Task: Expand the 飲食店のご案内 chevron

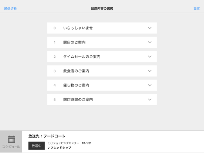Action: 150,71
